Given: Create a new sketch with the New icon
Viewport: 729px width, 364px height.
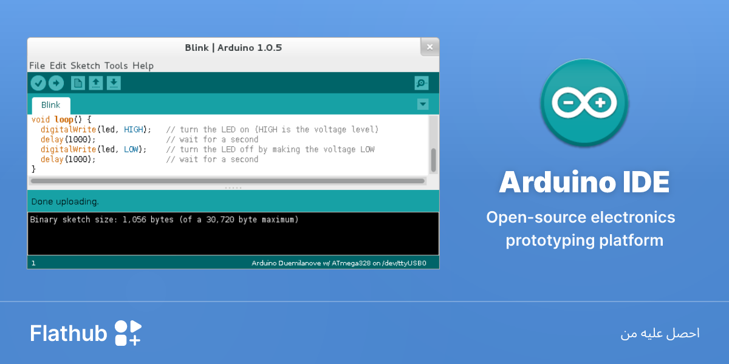Looking at the screenshot, I should (78, 83).
